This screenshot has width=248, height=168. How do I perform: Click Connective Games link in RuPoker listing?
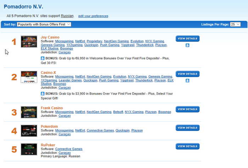69,149
